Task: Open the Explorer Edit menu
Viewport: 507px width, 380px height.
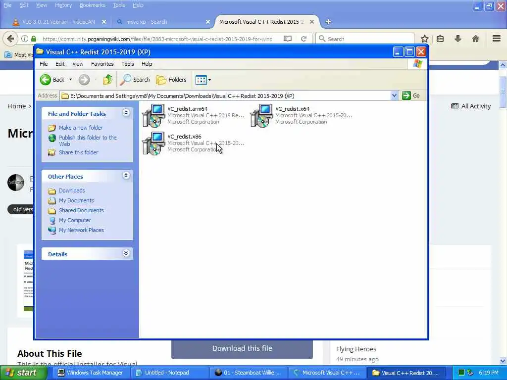Action: click(60, 64)
